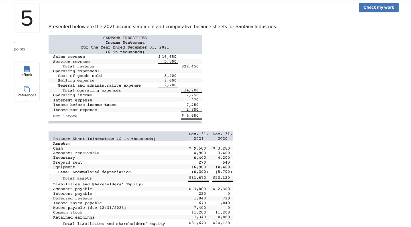
Task: Click the 'Net income' row label
Action: tap(65, 116)
